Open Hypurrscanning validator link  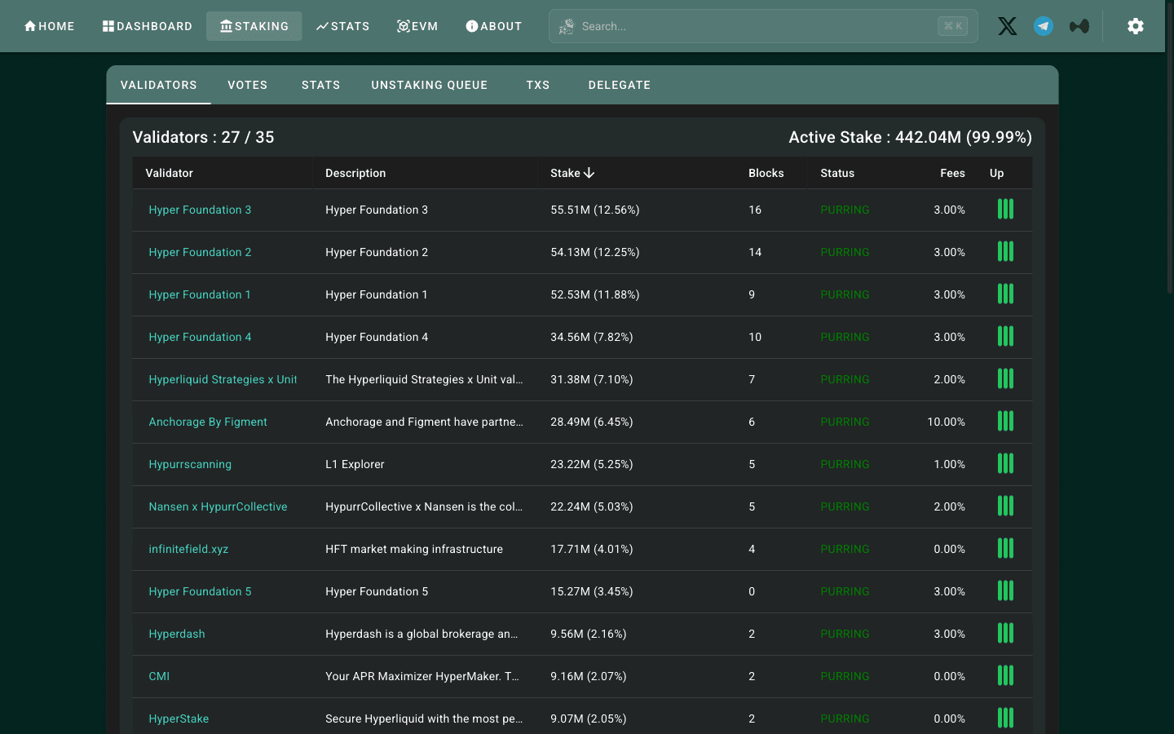[190, 464]
